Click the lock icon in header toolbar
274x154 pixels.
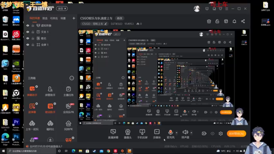[x=217, y=21]
